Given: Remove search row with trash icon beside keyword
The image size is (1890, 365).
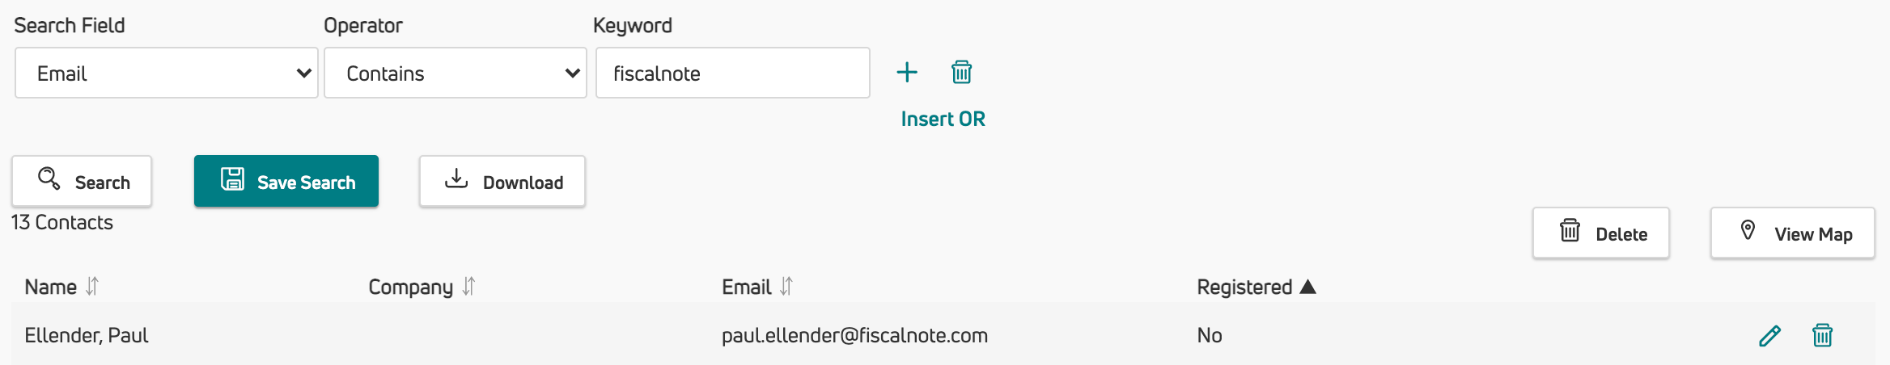Looking at the screenshot, I should (961, 73).
